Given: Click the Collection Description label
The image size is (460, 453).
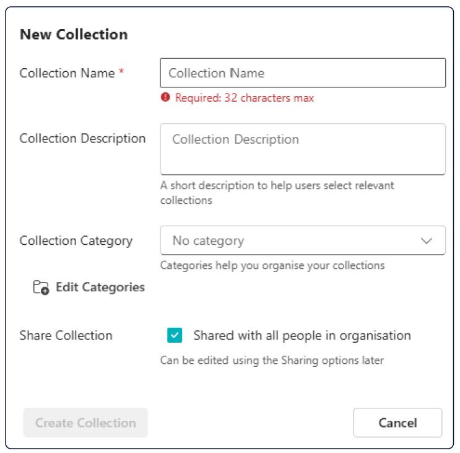Looking at the screenshot, I should tap(82, 139).
